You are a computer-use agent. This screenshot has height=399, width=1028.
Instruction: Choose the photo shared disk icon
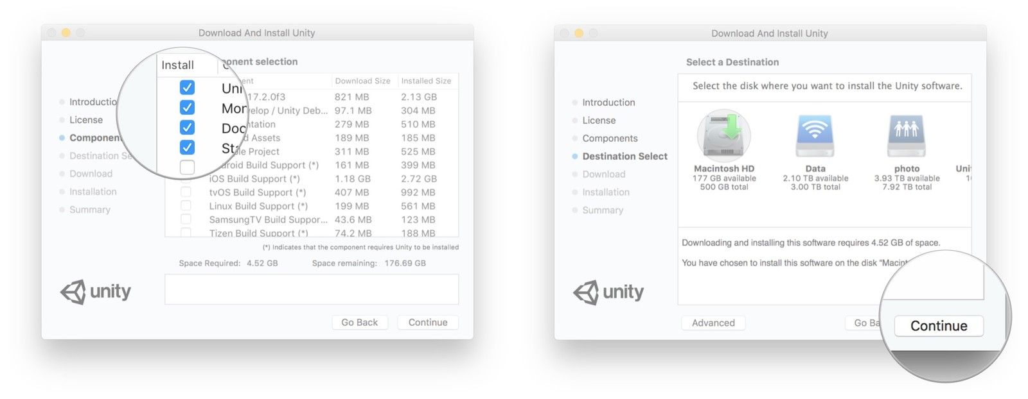tap(906, 135)
